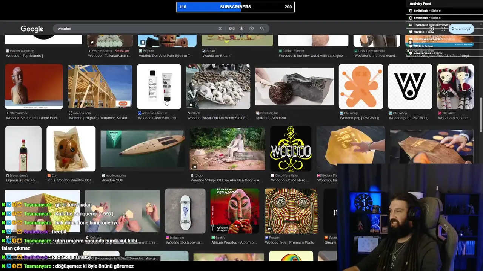The width and height of the screenshot is (483, 271).
Task: Click Pngtree source favicon
Action: pyautogui.click(x=140, y=51)
